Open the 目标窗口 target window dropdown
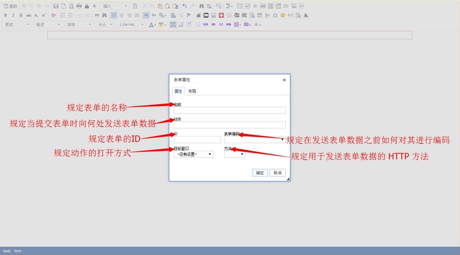 point(193,154)
